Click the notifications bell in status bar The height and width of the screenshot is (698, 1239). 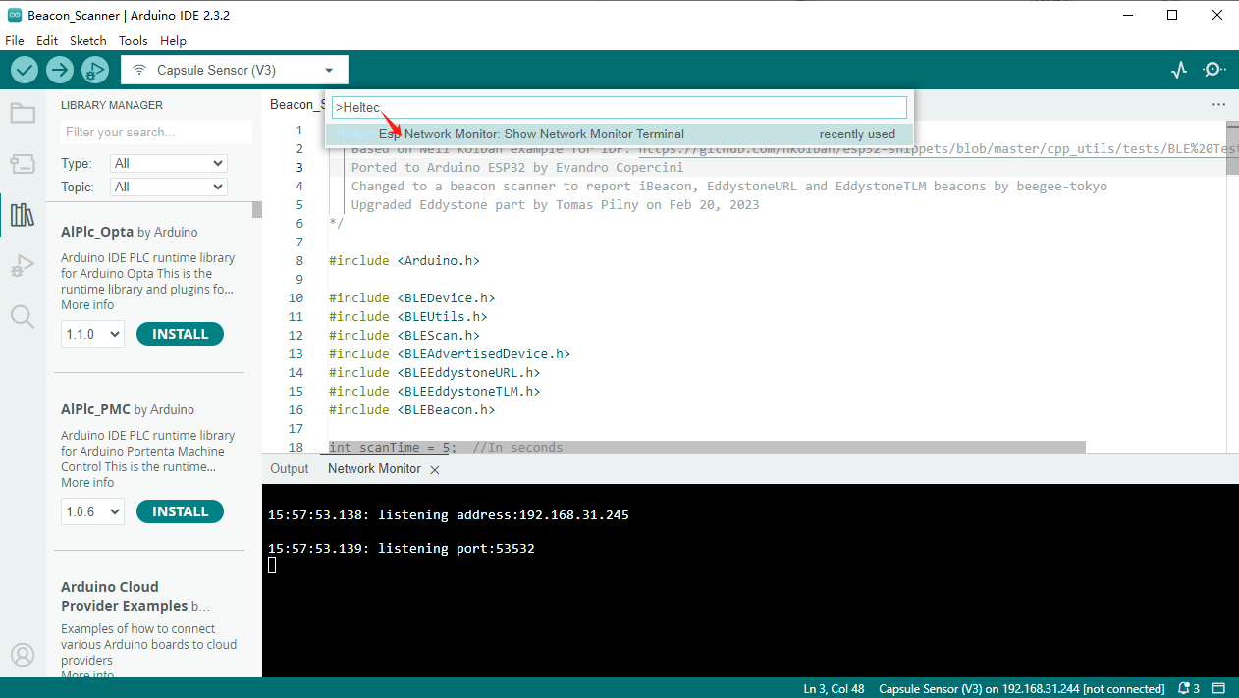point(1189,688)
